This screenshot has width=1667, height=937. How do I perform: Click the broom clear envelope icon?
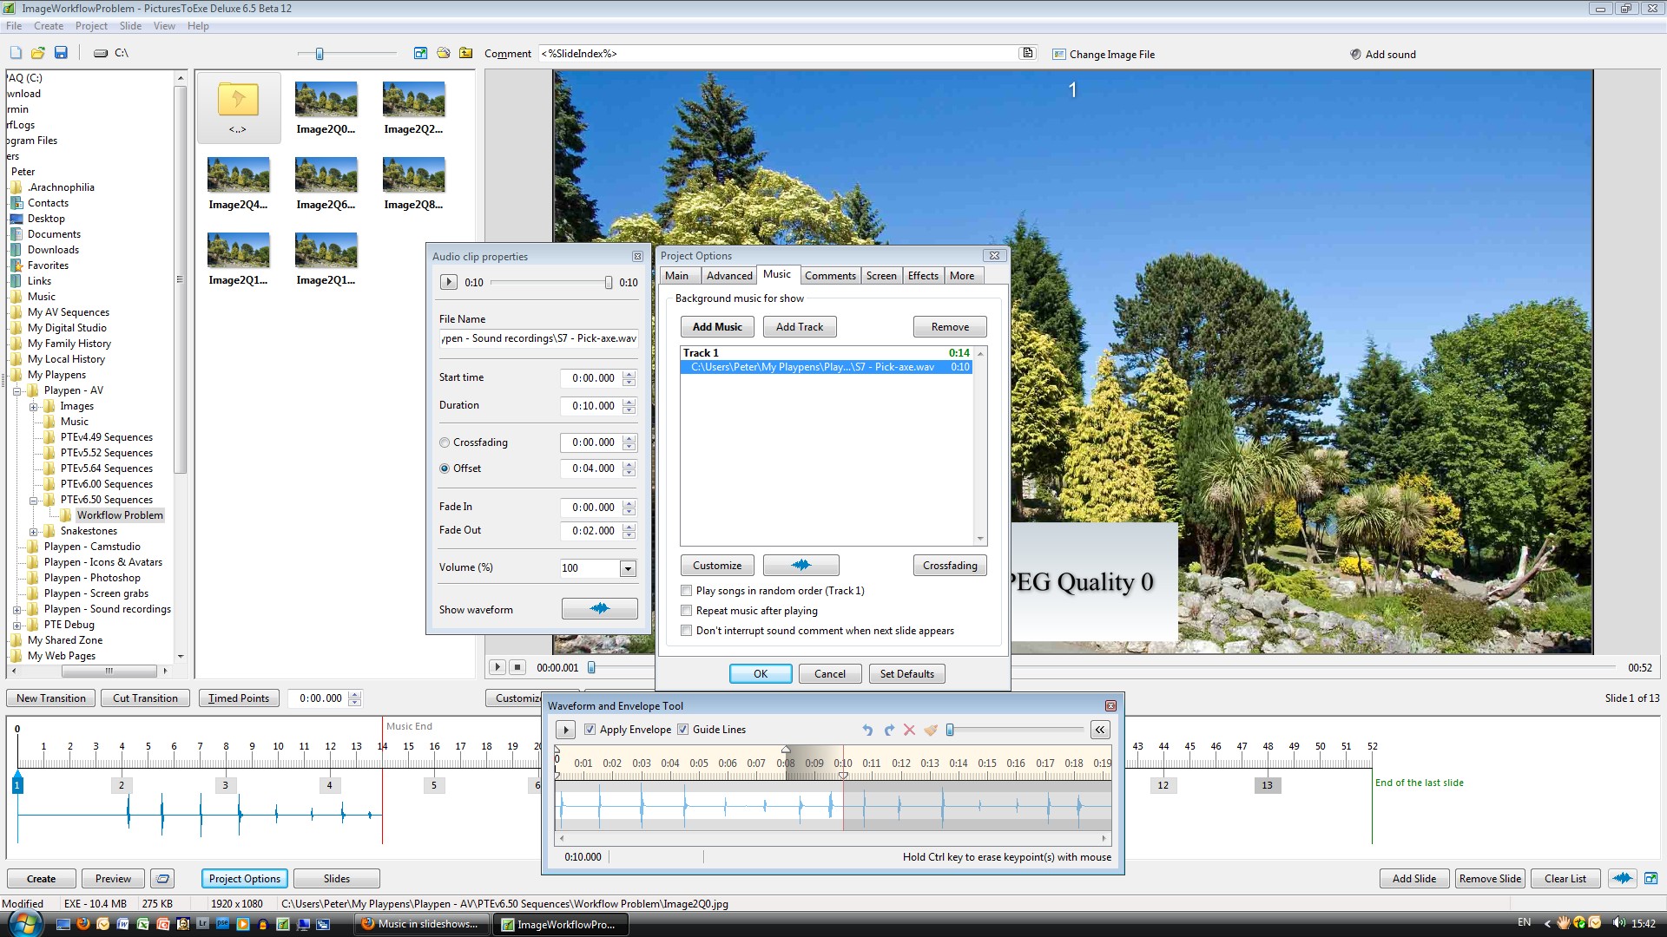(x=931, y=730)
